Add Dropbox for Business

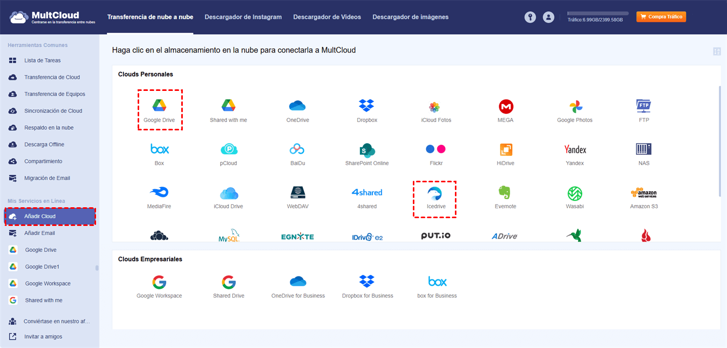pyautogui.click(x=367, y=282)
